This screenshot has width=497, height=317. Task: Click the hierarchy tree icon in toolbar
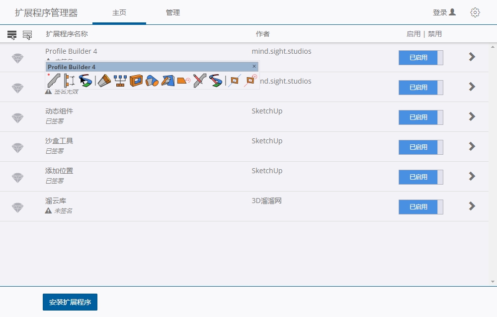click(120, 80)
